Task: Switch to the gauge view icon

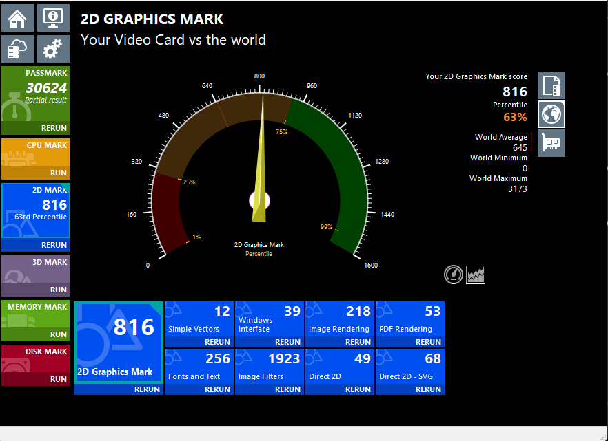Action: point(453,275)
